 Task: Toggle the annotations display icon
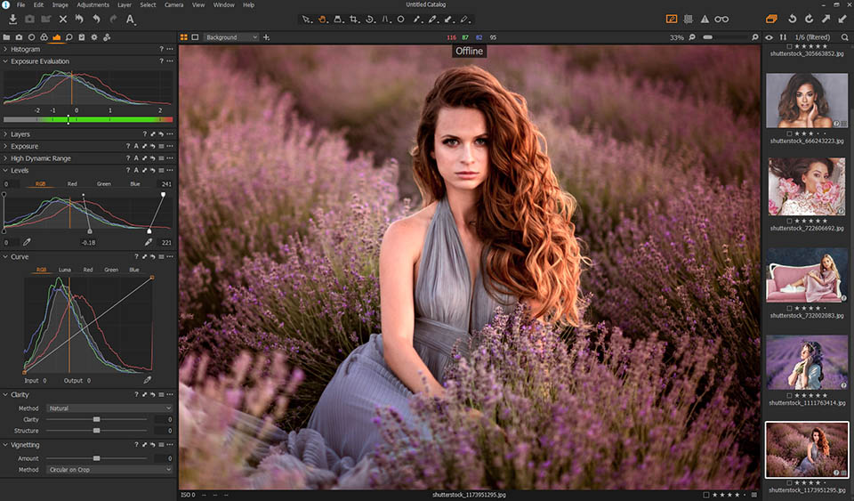click(672, 19)
